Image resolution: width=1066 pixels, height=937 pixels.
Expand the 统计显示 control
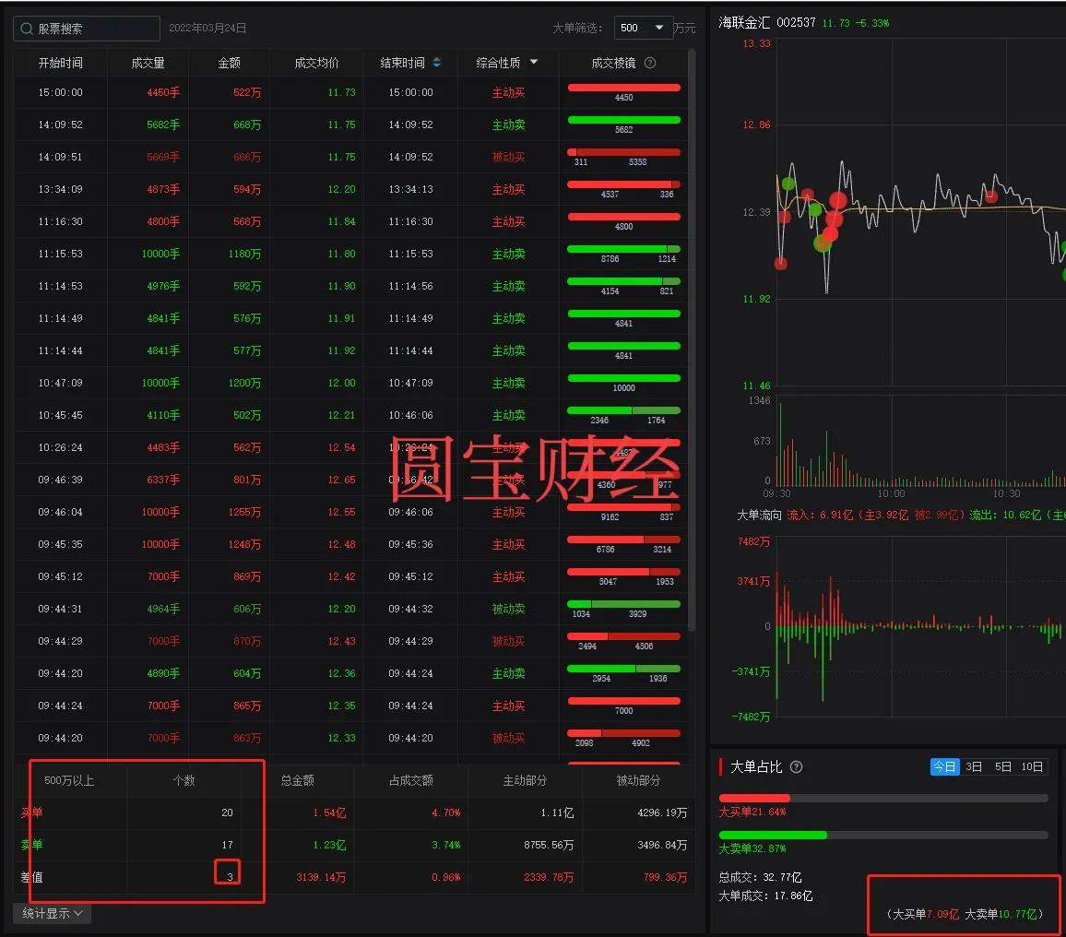tap(52, 912)
